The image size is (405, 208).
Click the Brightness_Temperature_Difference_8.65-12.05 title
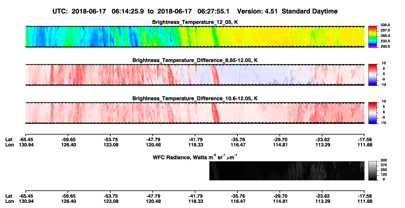click(x=195, y=60)
